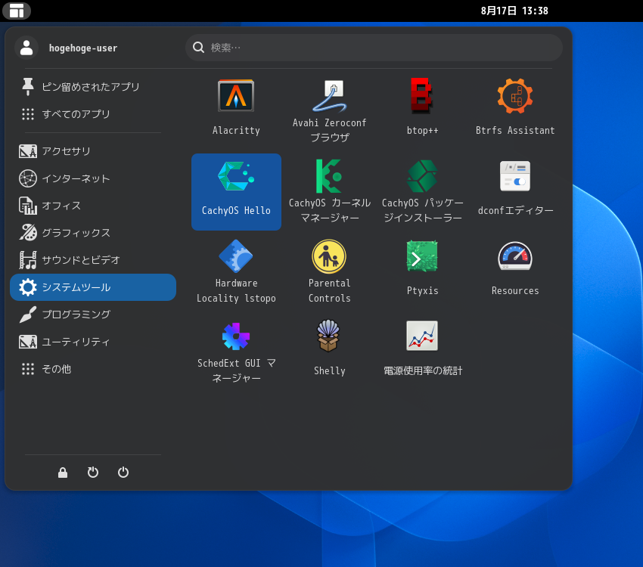
Task: Launch CachyOS Hello
Action: coord(236,192)
